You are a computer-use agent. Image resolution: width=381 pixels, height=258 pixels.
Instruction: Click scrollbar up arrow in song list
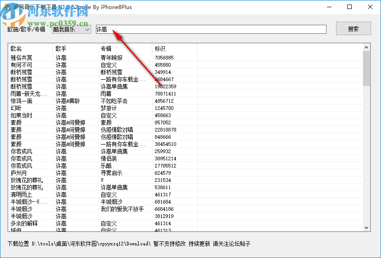(x=367, y=48)
